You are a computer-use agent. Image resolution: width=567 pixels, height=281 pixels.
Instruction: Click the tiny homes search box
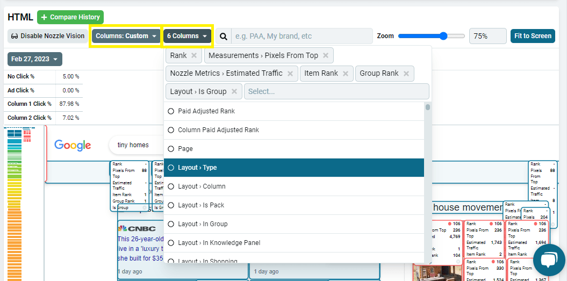[136, 145]
